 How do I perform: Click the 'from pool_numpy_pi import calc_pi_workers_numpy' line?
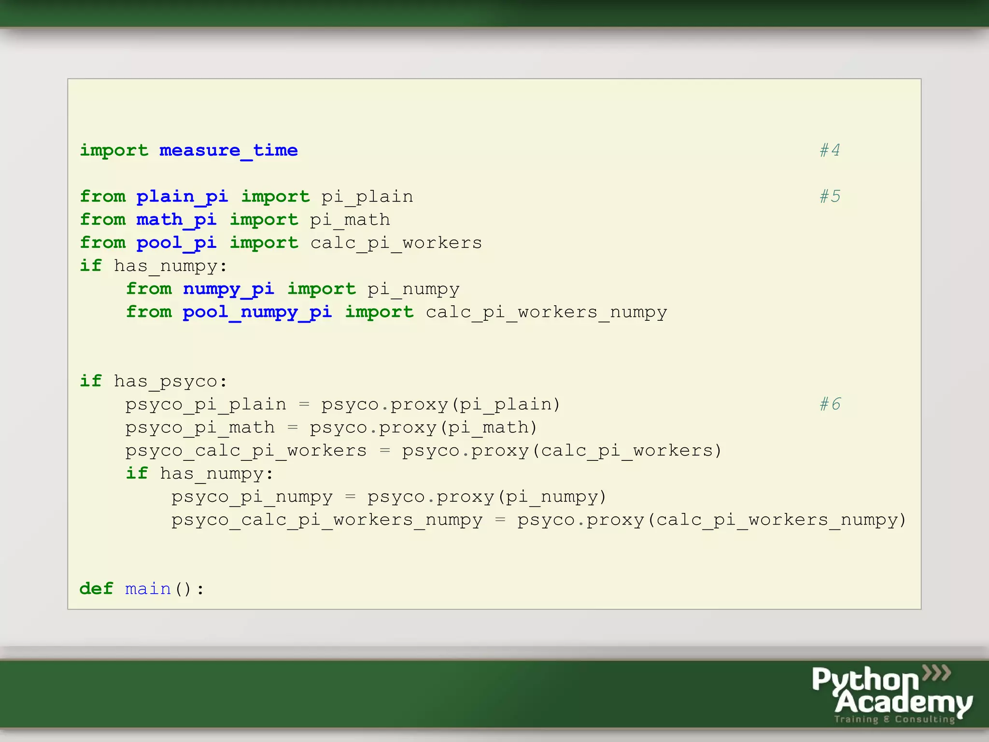[x=396, y=313]
